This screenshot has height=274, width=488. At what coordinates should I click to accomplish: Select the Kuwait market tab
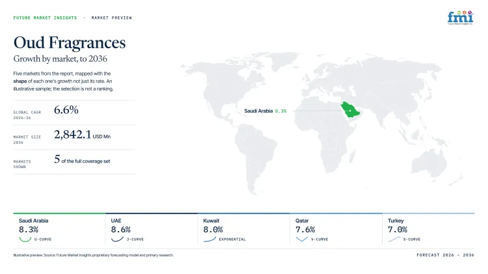244,229
